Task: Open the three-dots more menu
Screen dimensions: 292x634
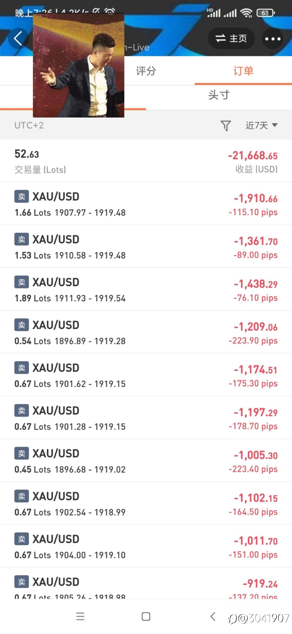Action: pos(273,38)
